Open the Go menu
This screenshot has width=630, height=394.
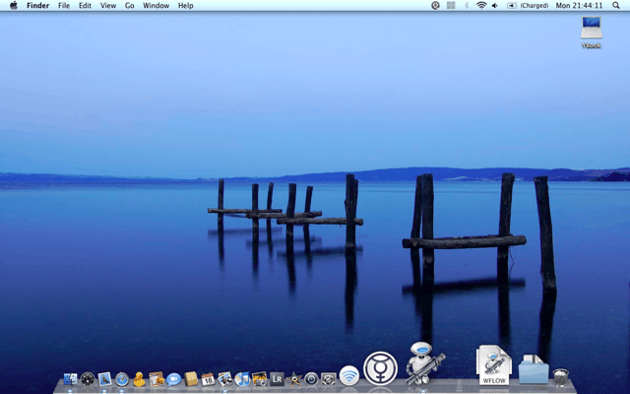[x=130, y=6]
